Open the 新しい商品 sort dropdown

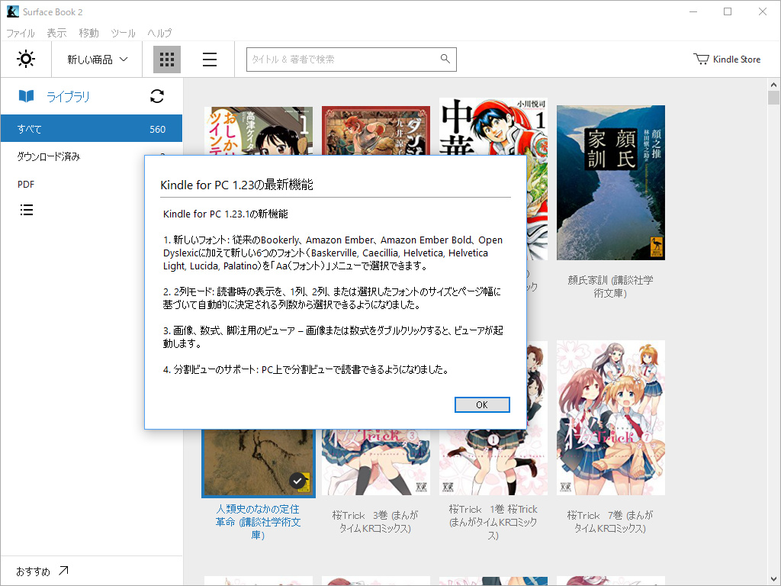(96, 58)
